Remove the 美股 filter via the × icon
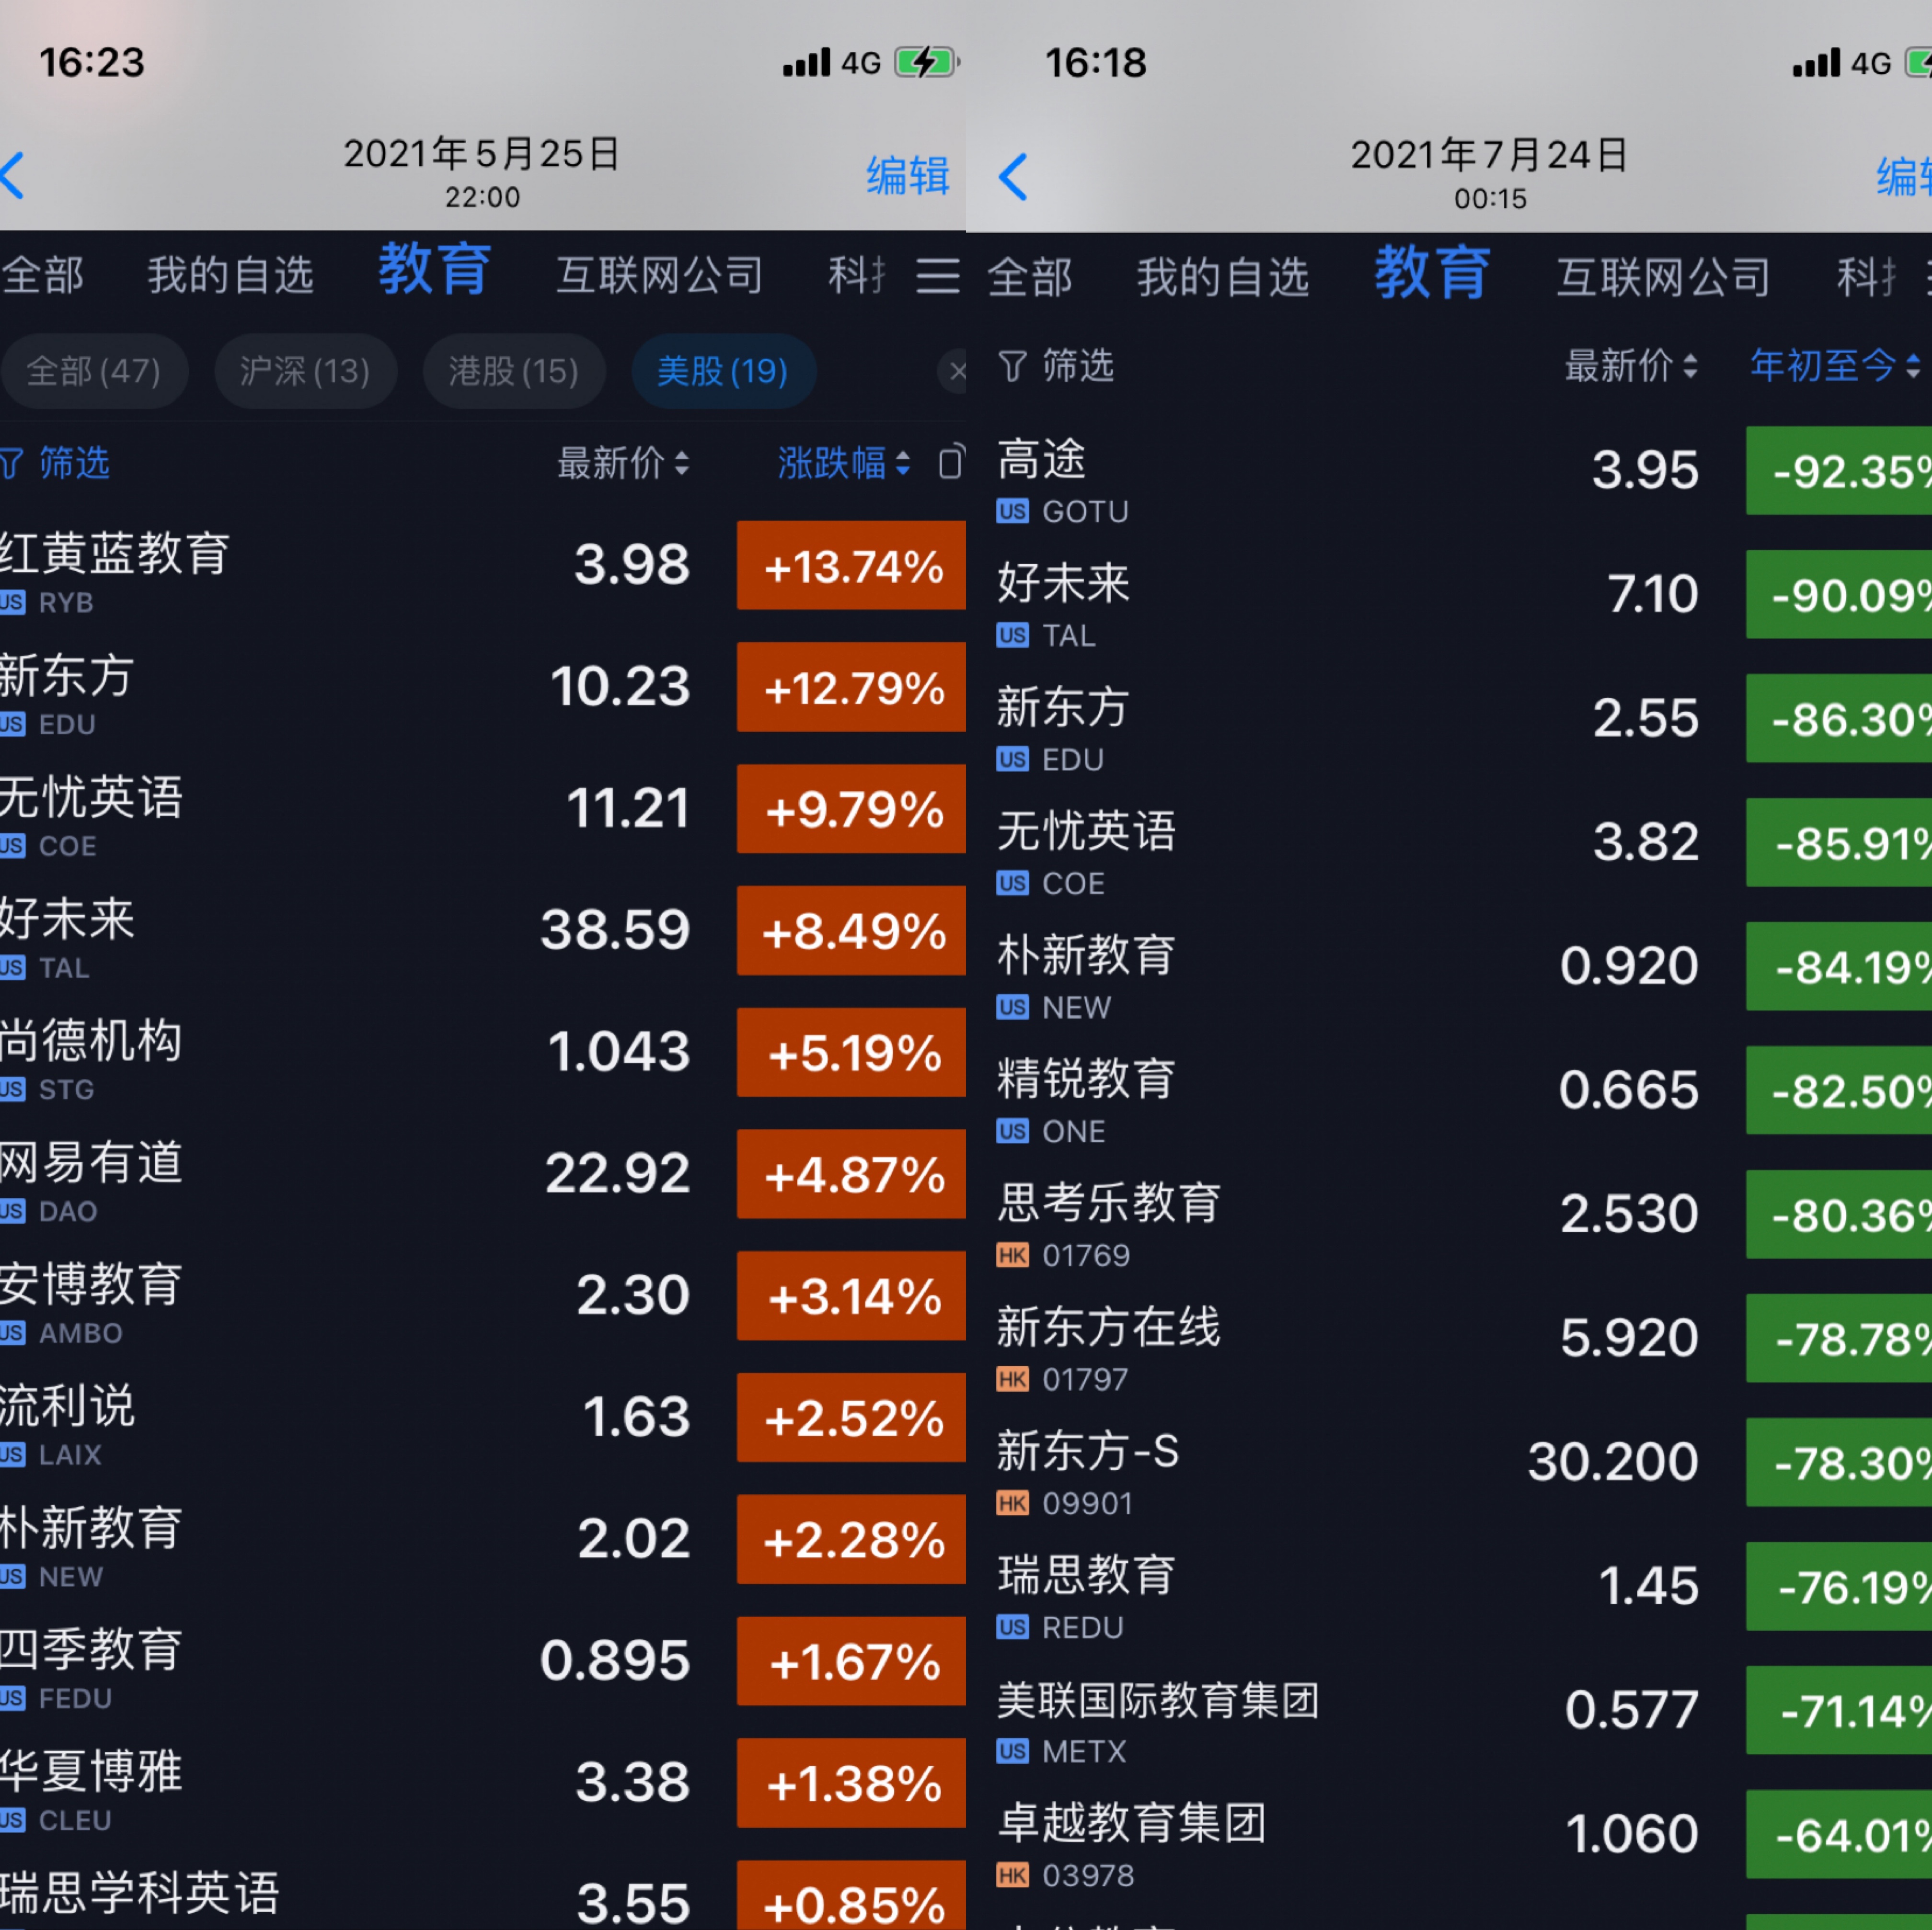The width and height of the screenshot is (1932, 1930). [957, 371]
